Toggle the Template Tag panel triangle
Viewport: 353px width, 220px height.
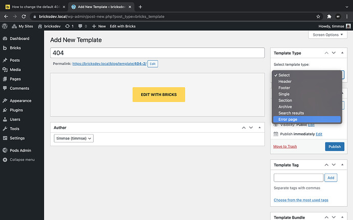click(x=342, y=165)
